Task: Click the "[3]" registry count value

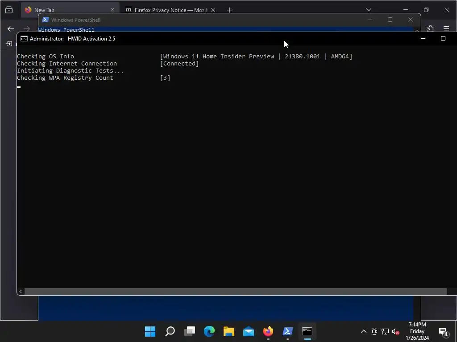Action: [165, 77]
